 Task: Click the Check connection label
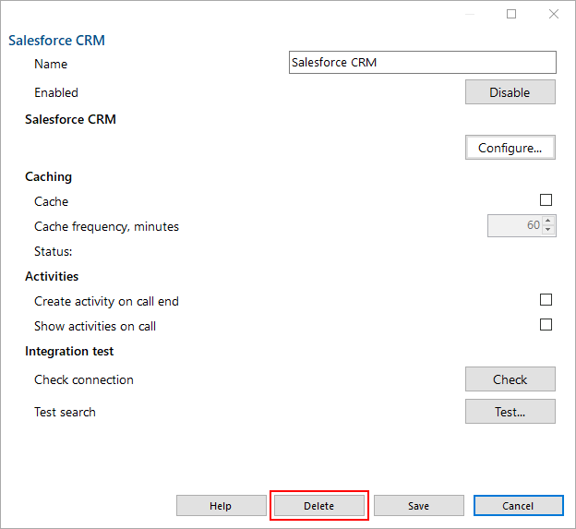click(x=84, y=379)
